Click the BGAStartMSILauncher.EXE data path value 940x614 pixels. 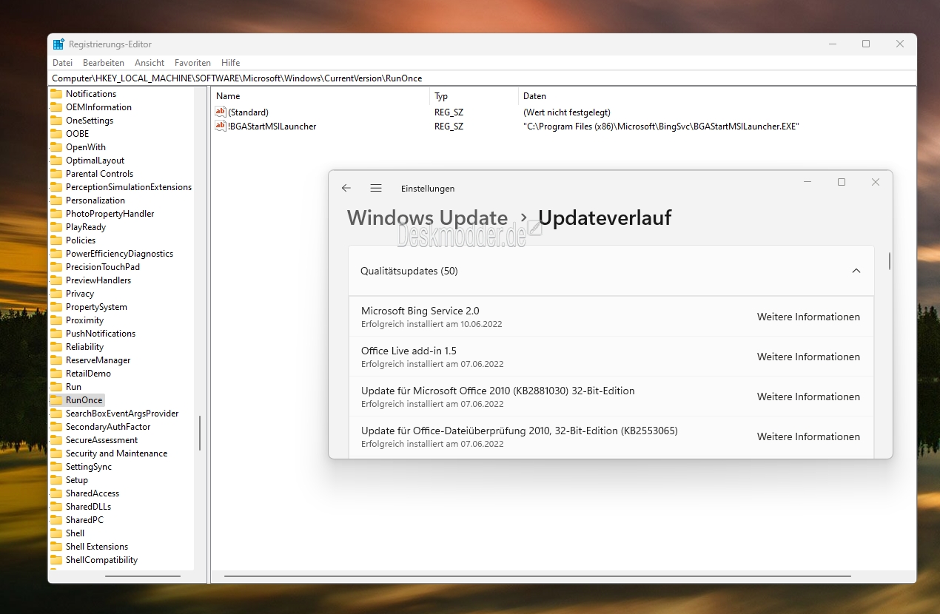pyautogui.click(x=661, y=126)
